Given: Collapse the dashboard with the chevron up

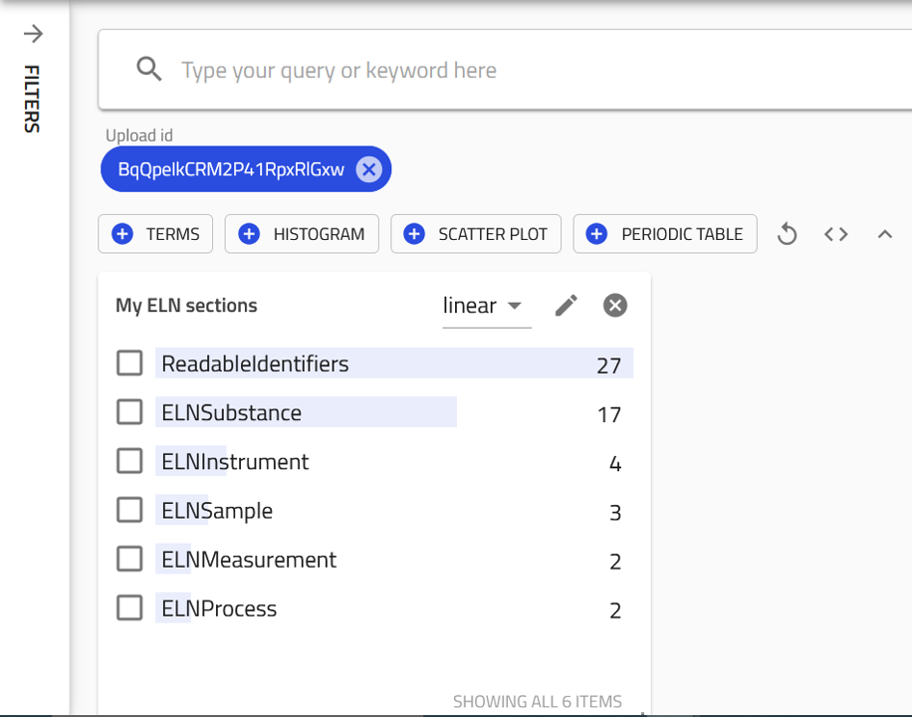Looking at the screenshot, I should [884, 234].
